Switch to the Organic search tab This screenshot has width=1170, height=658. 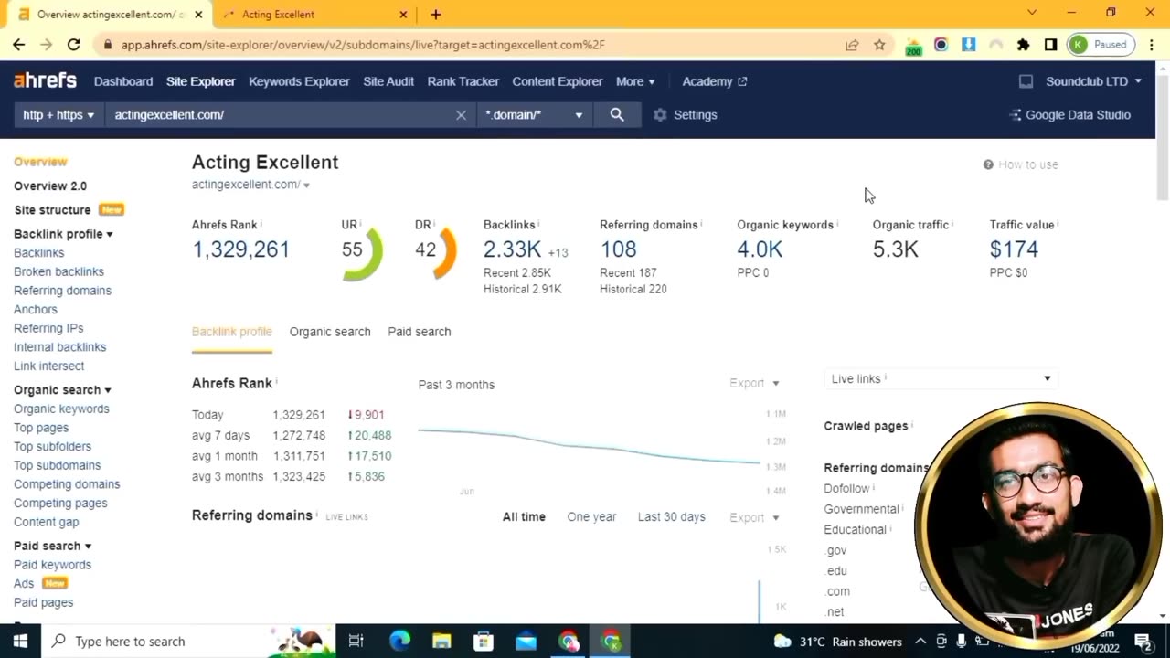point(330,332)
